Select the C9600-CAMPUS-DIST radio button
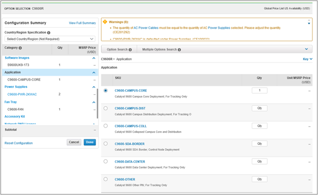Viewport: 318px width, 195px height. pyautogui.click(x=105, y=108)
